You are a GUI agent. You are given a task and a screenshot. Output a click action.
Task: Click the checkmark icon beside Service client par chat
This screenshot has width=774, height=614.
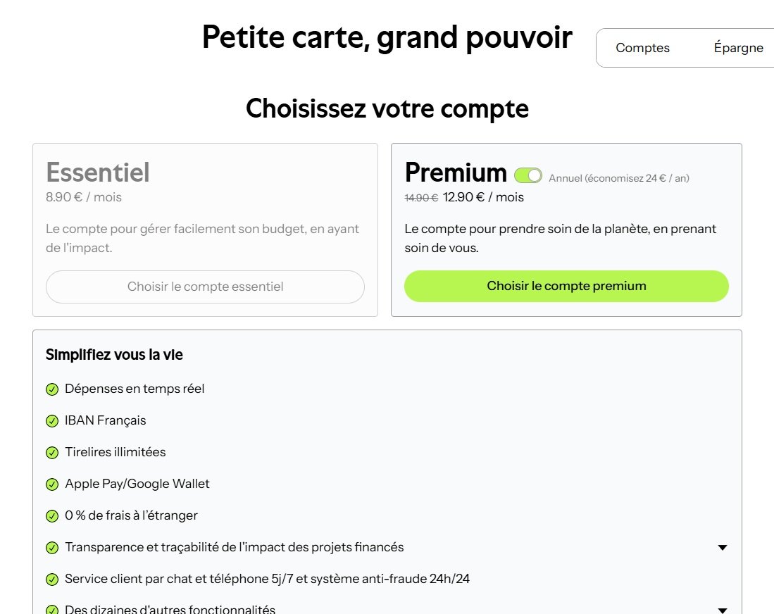[52, 579]
